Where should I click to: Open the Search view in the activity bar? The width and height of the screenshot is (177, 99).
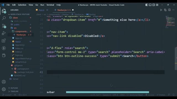(4, 18)
